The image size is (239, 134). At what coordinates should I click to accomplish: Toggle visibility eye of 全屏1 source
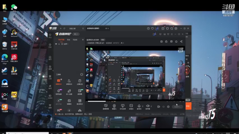point(56,44)
